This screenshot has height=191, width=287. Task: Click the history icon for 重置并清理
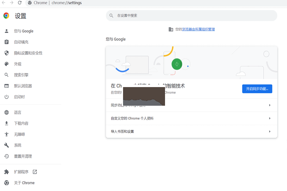click(6, 156)
